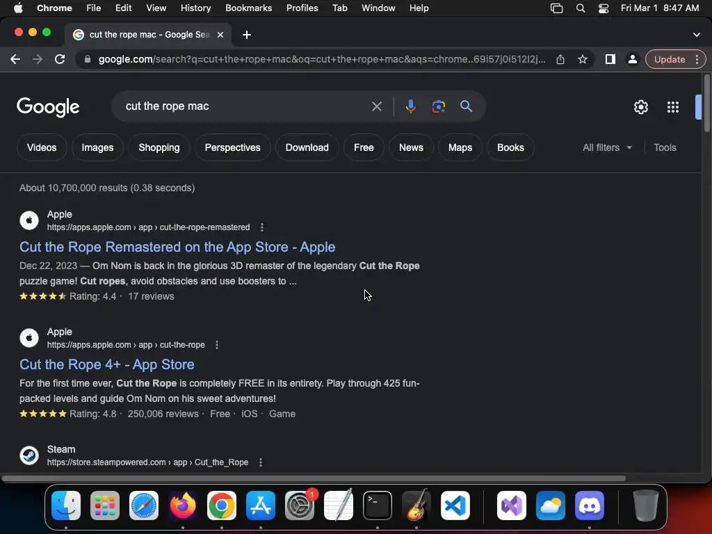Viewport: 712px width, 534px height.
Task: Launch GarageBand from the Dock
Action: pos(416,505)
